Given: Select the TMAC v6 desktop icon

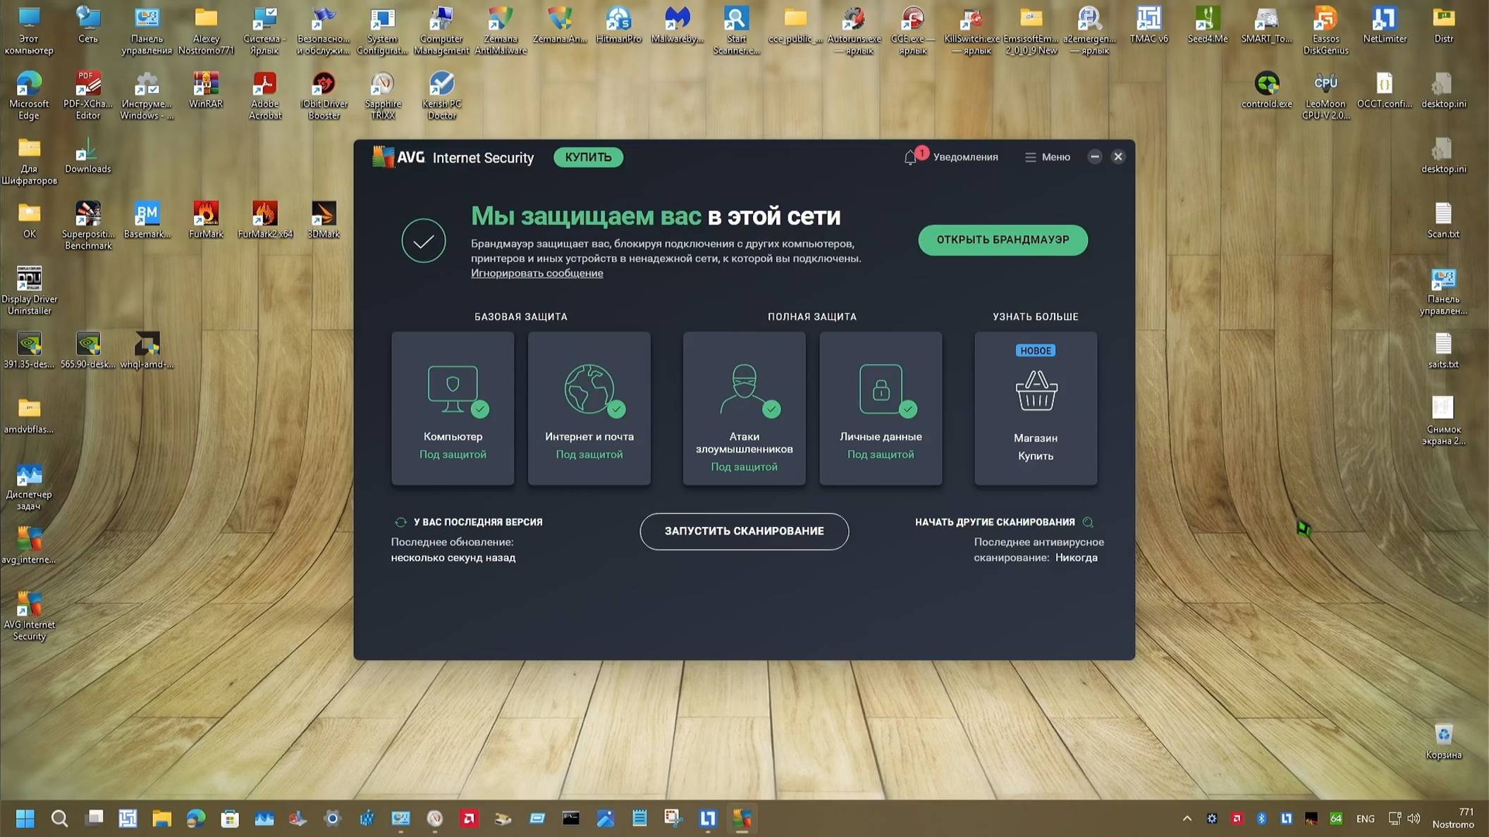Looking at the screenshot, I should click(x=1148, y=25).
